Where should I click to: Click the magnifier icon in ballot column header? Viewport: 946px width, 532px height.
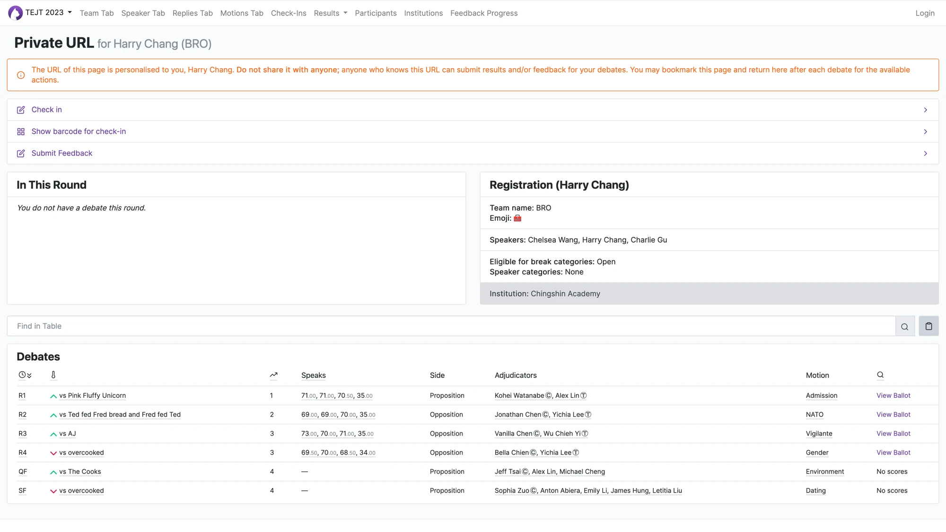[880, 375]
